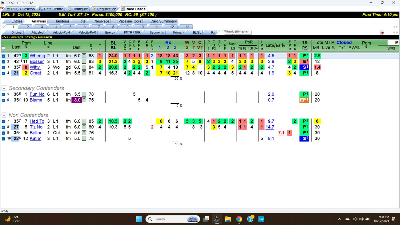Click the red 7.1 value link
The image size is (400, 225).
[281, 133]
